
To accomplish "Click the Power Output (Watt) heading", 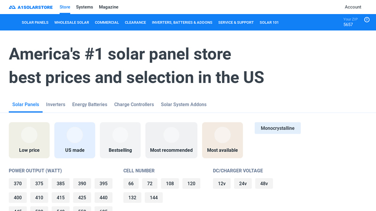I will click(x=35, y=171).
